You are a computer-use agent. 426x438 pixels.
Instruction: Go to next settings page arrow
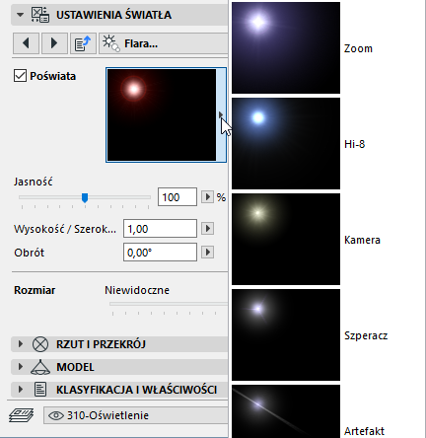point(54,43)
